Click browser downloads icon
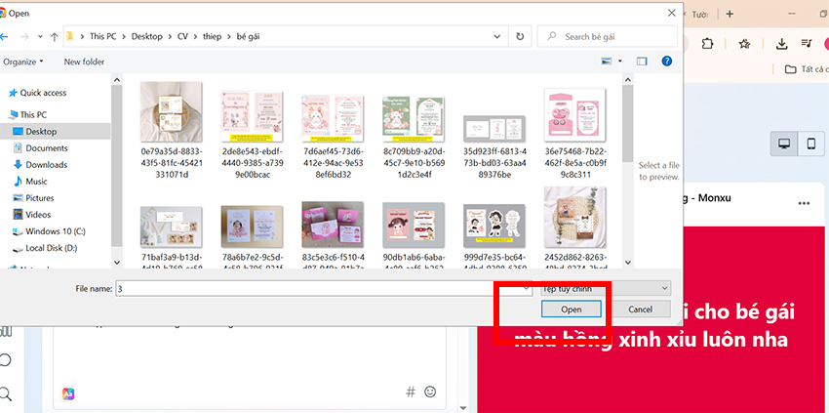 click(781, 44)
